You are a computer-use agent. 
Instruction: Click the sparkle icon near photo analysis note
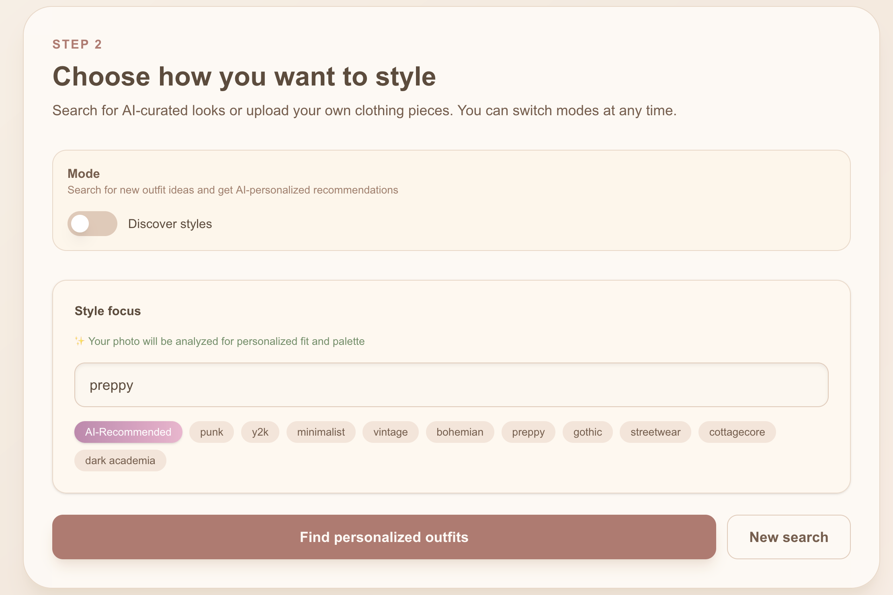tap(80, 341)
